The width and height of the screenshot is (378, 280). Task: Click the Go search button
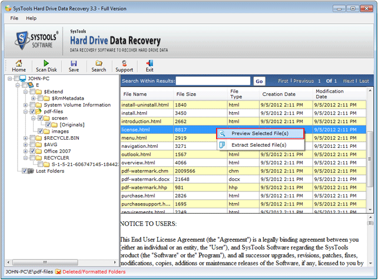click(x=259, y=81)
